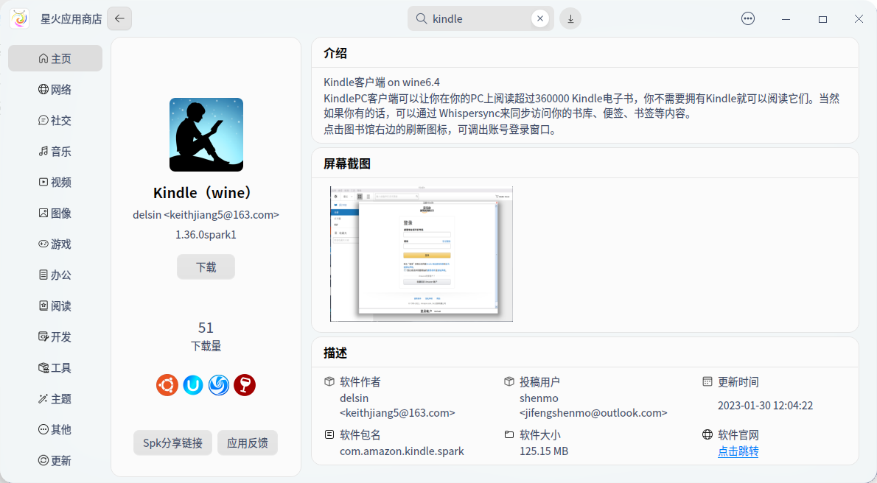877x483 pixels.
Task: Clear the kindle search text
Action: click(x=539, y=18)
